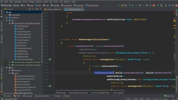Collapse the res folder
Image resolution: width=178 pixels, height=100 pixels.
[x=7, y=68]
